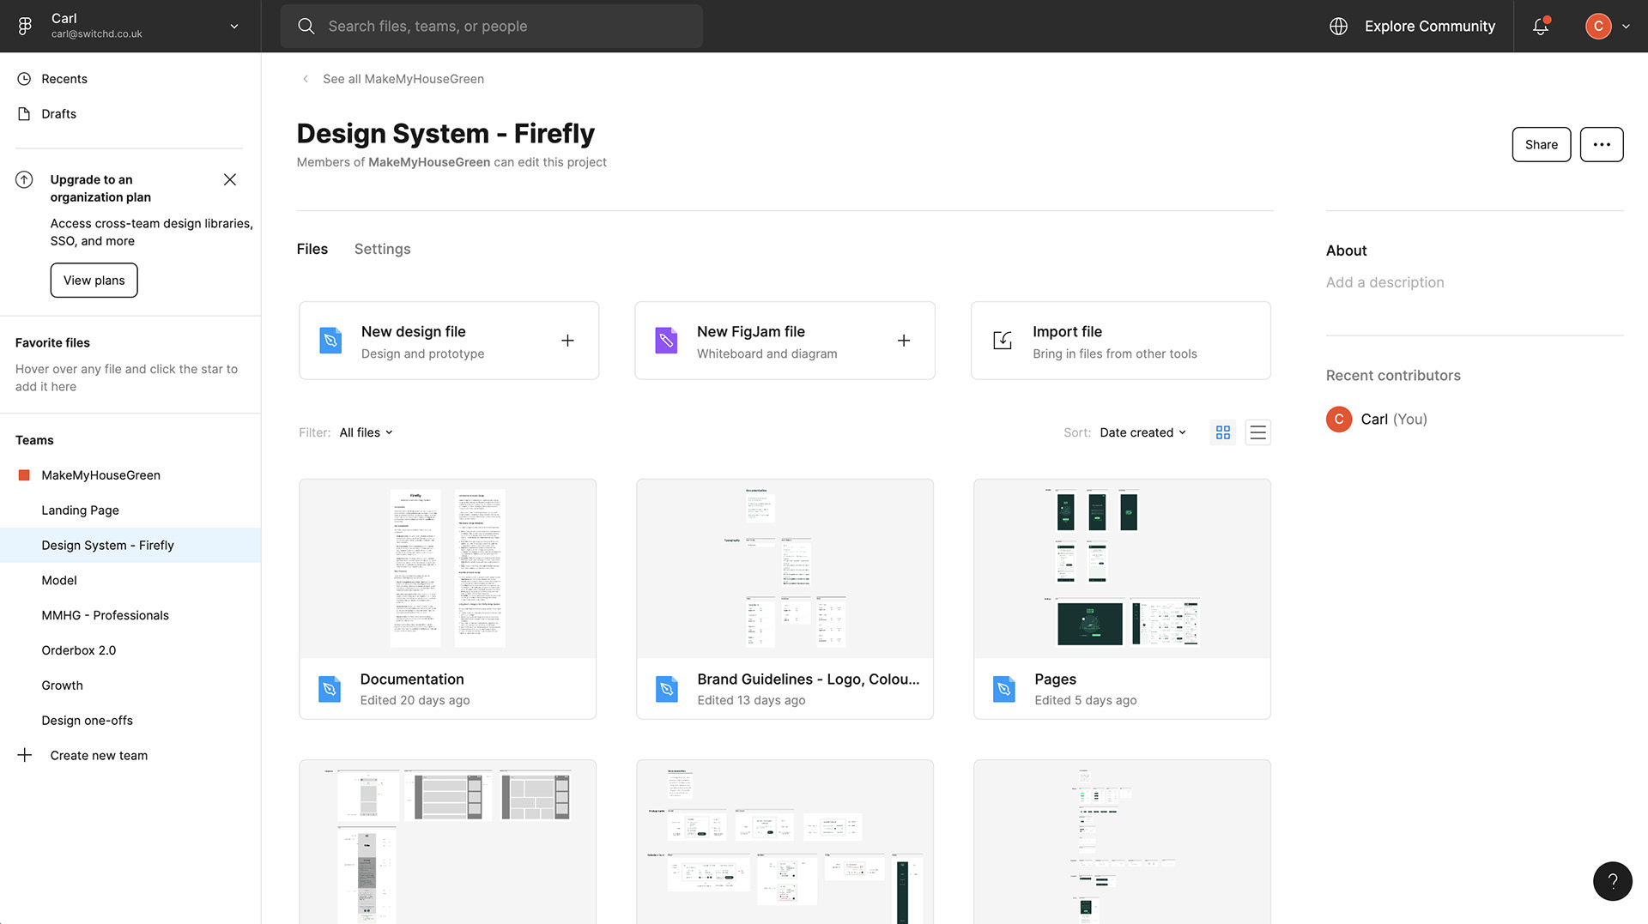The width and height of the screenshot is (1648, 924).
Task: Dismiss the upgrade organization plan banner
Action: [230, 179]
